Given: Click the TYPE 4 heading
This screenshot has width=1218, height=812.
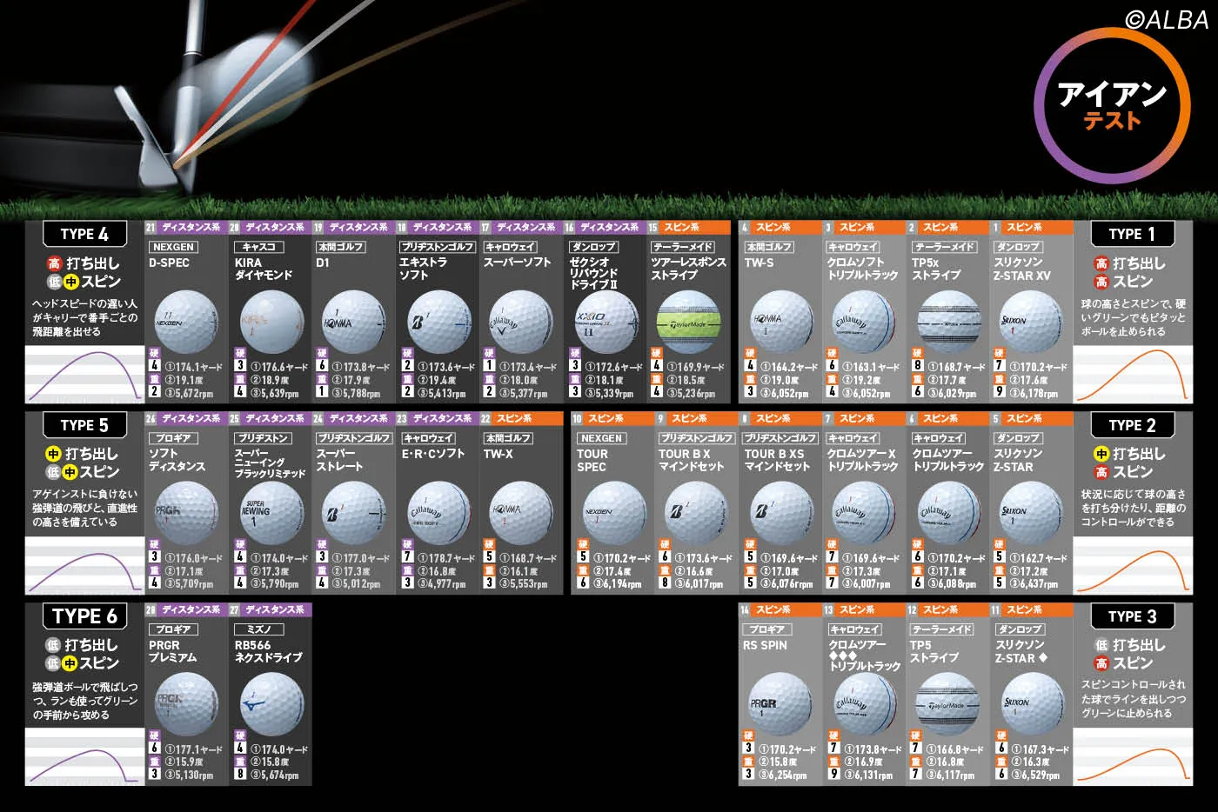Looking at the screenshot, I should [x=84, y=234].
